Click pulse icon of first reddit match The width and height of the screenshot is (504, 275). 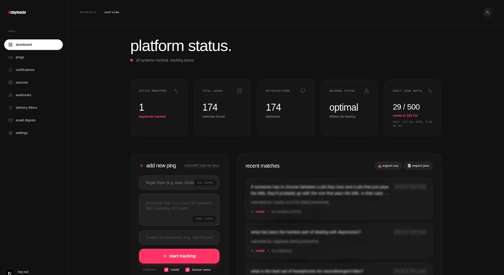(252, 212)
